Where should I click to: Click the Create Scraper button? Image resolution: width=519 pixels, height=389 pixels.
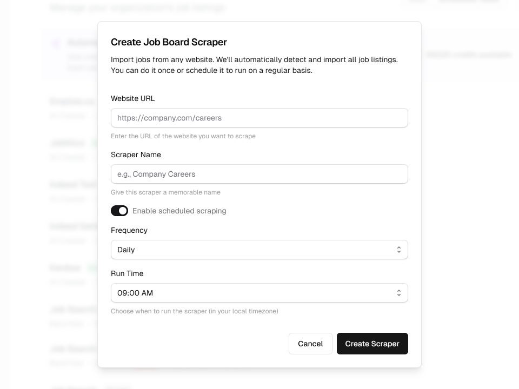click(x=372, y=344)
